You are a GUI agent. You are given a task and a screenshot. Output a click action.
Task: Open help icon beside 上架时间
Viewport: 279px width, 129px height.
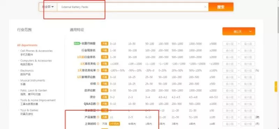[98, 124]
